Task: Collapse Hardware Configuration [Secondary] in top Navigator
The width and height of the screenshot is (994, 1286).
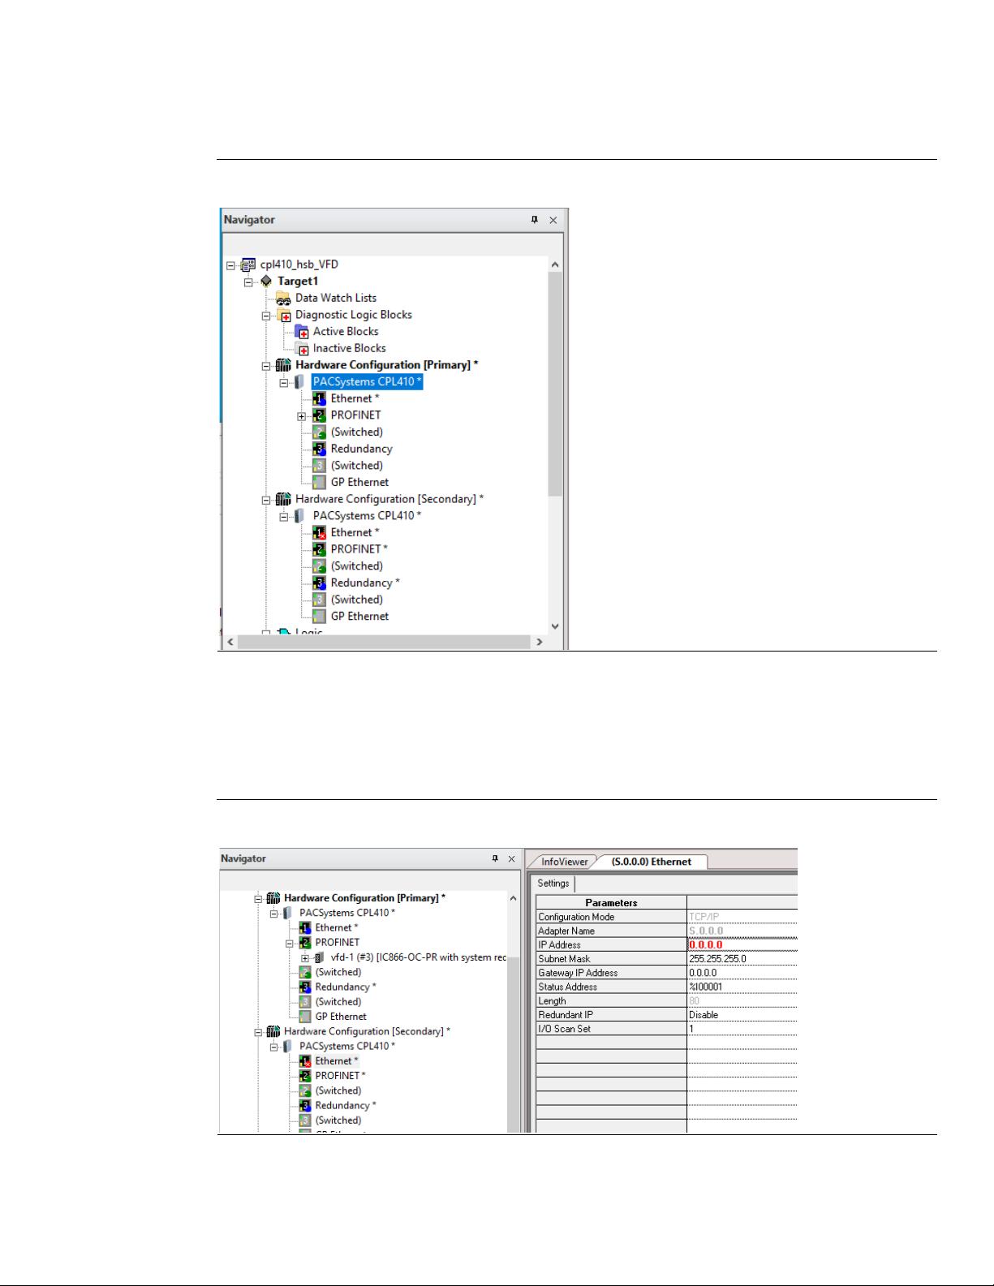Action: coord(266,500)
